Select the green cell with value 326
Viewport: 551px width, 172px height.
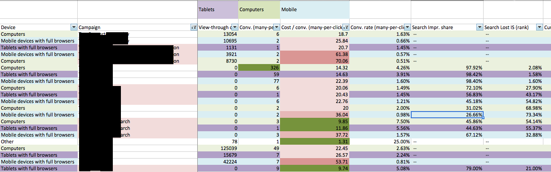click(x=259, y=68)
